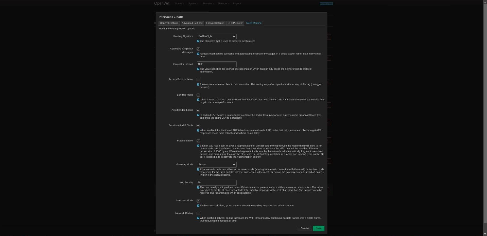Click 'Mesh and routing related options' text
Image resolution: width=487 pixels, height=236 pixels.
click(177, 29)
